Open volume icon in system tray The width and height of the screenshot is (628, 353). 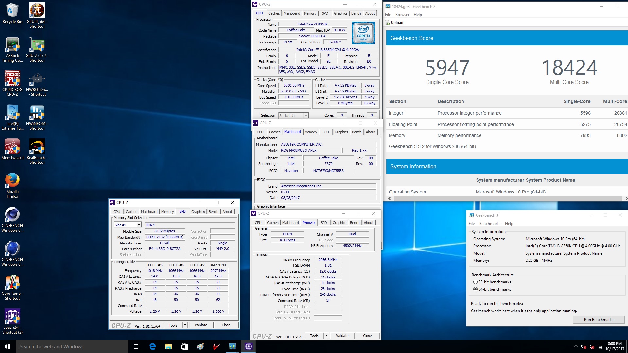pyautogui.click(x=584, y=346)
